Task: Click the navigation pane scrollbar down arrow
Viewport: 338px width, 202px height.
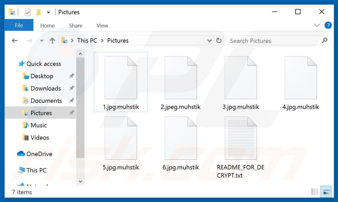Action: (79, 182)
